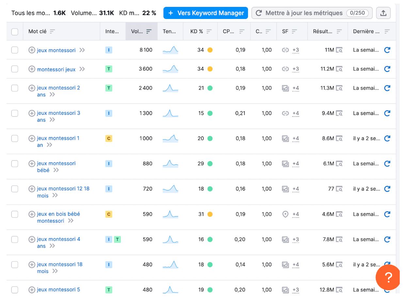Refresh metrics for jeux montessori 2 ans
403x297 pixels.
pos(387,88)
